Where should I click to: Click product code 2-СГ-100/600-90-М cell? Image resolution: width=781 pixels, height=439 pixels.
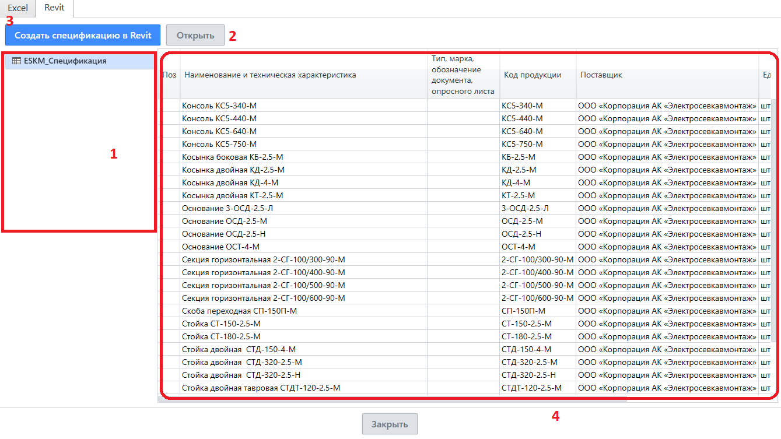537,298
